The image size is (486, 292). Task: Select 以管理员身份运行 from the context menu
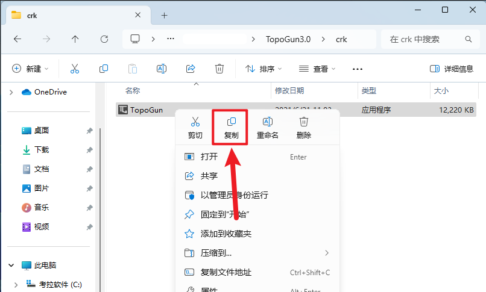[x=257, y=195]
